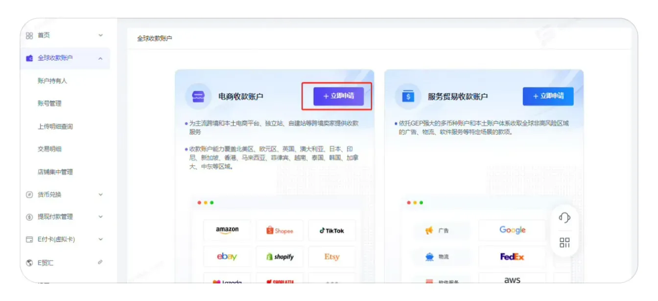Click the service trade dollar icon
Viewport: 658px width, 301px height.
407,96
